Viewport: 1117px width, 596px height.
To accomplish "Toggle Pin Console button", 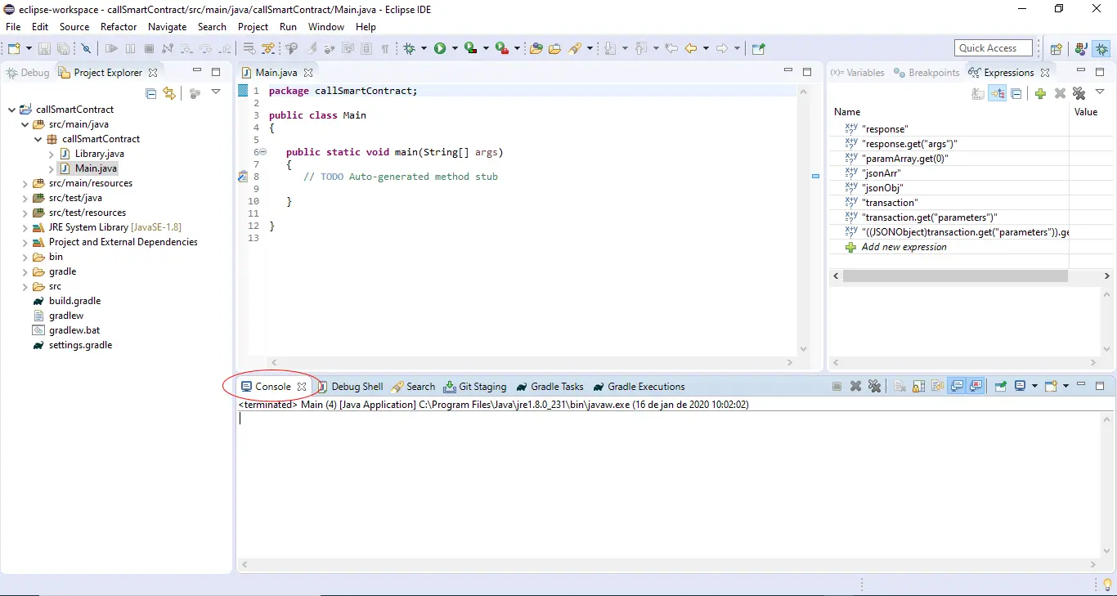I will click(1000, 387).
